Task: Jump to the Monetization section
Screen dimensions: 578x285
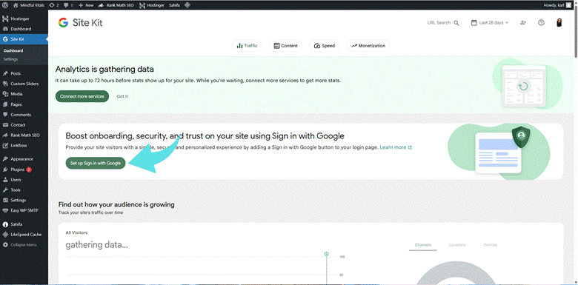Action: (368, 46)
